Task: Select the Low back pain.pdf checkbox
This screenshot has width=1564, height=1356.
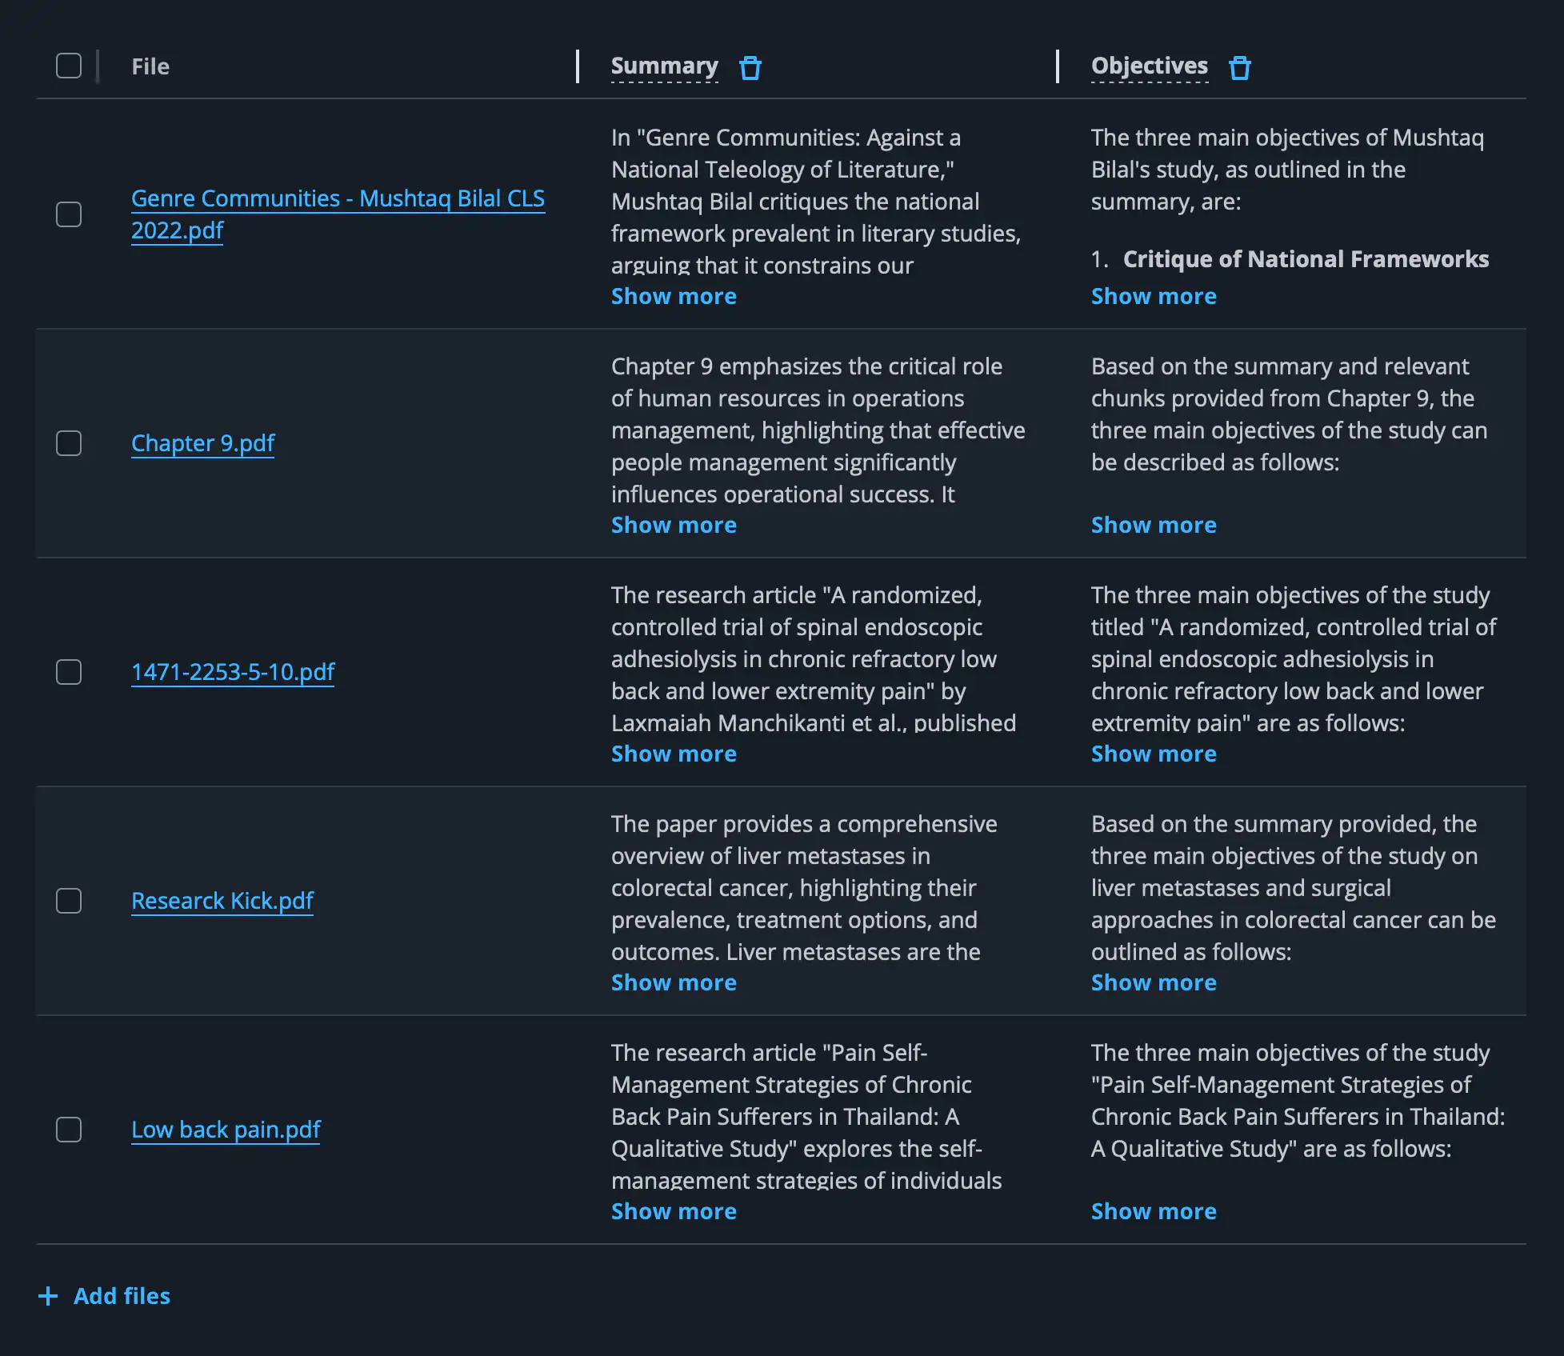Action: click(x=69, y=1130)
